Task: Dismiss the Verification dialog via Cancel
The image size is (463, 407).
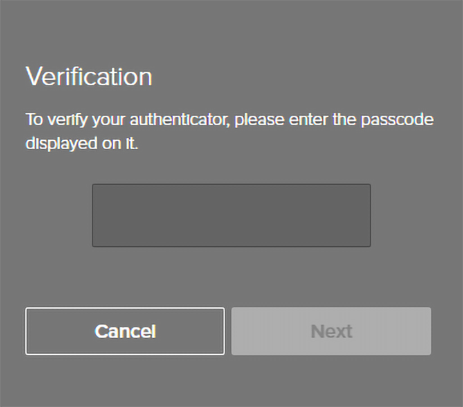Action: pyautogui.click(x=125, y=331)
